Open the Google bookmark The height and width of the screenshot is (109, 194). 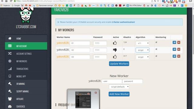click(15, 5)
